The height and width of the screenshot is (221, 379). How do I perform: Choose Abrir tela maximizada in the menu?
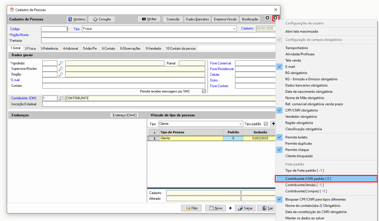coord(326,31)
